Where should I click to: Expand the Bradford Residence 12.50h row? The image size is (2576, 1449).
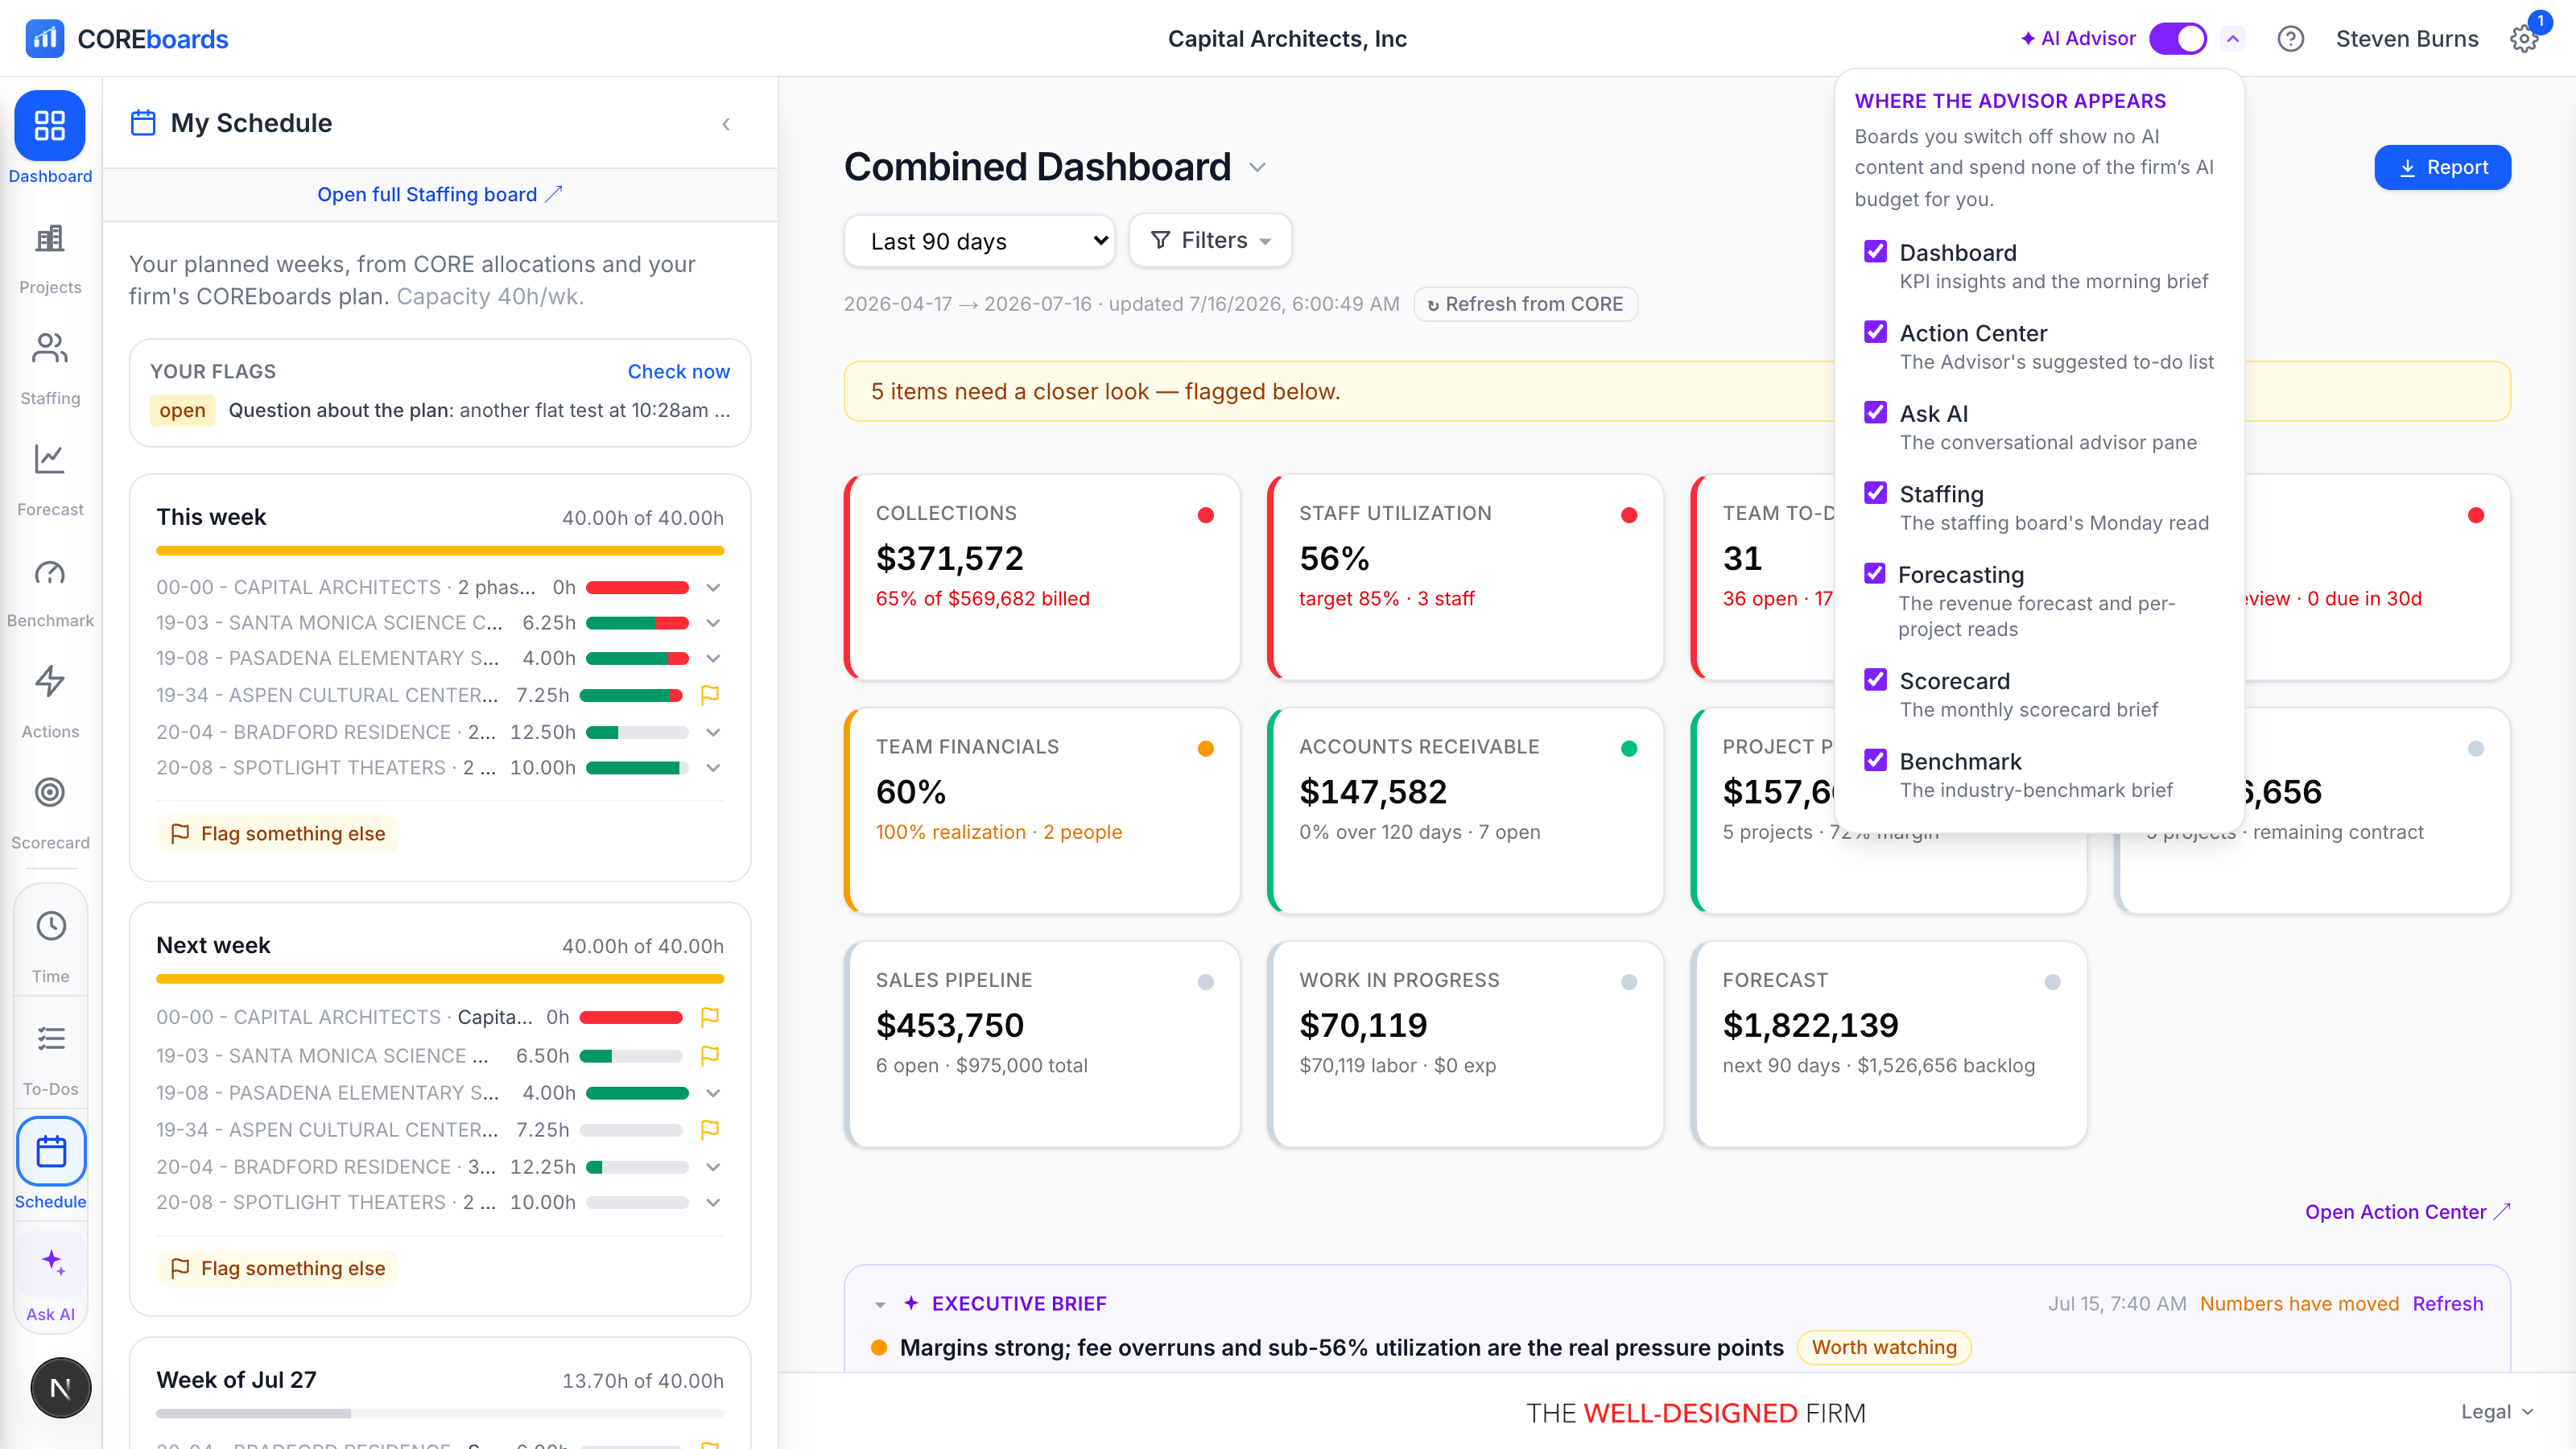(x=713, y=733)
